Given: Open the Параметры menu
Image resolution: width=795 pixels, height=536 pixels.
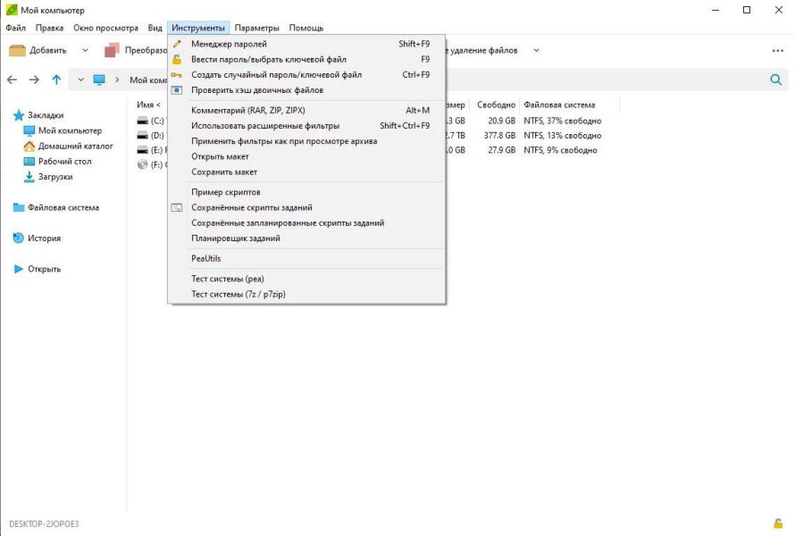Looking at the screenshot, I should pyautogui.click(x=256, y=28).
